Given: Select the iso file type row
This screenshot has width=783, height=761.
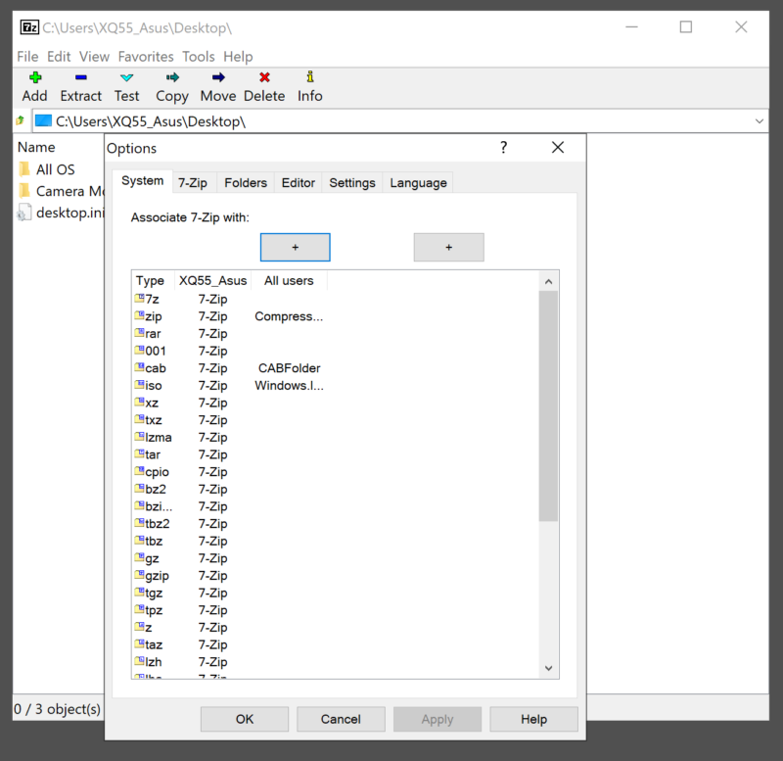Looking at the screenshot, I should pos(155,386).
